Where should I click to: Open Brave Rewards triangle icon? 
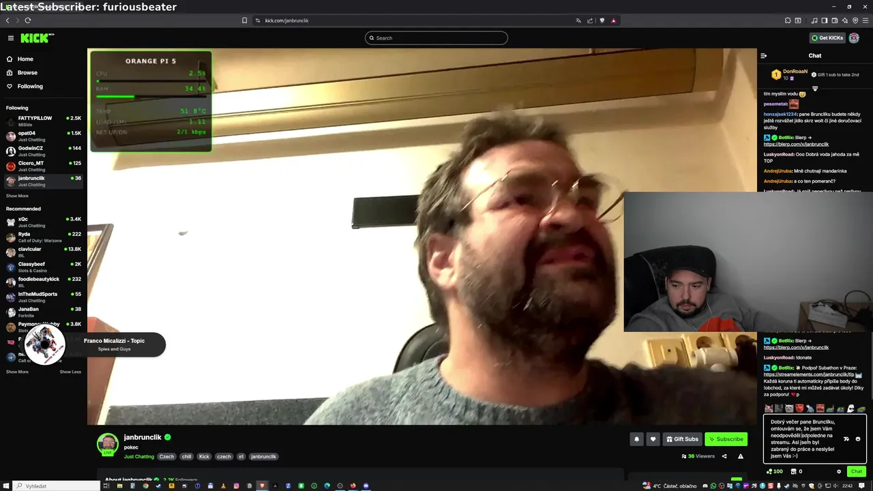pyautogui.click(x=613, y=20)
